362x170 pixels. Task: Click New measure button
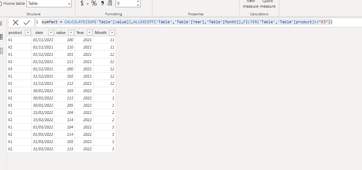click(251, 4)
